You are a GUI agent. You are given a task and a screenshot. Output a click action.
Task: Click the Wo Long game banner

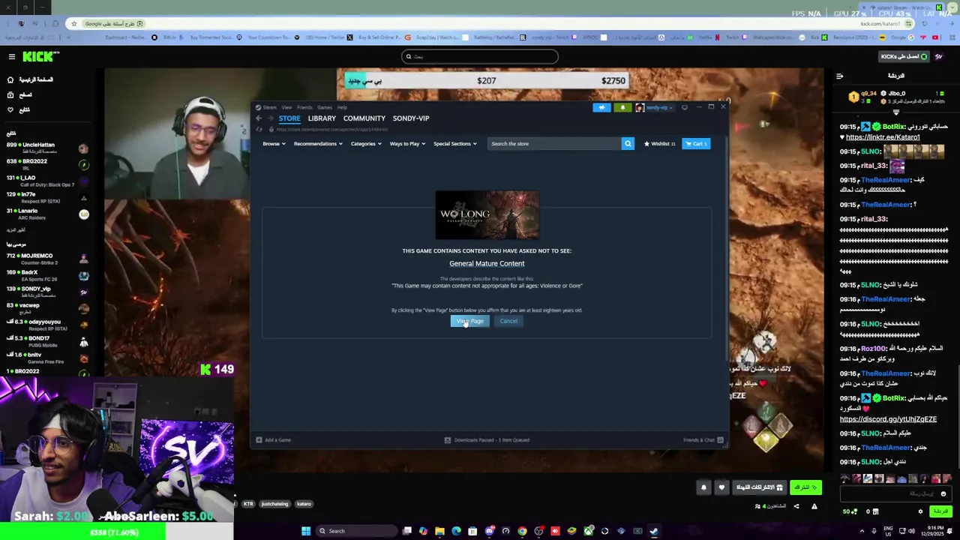coord(487,215)
